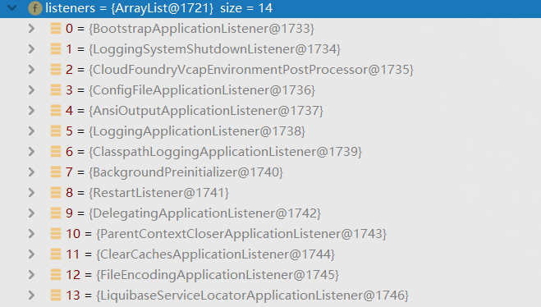The width and height of the screenshot is (541, 307).
Task: Click array element icon for index 5
Action: click(56, 131)
